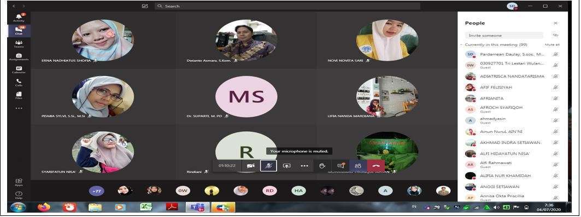Click PISMIA SYLVI's video tile
The image size is (581, 217).
point(103,96)
